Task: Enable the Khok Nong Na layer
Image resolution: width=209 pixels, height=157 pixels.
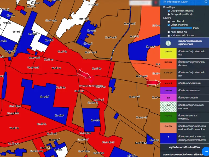Action: pyautogui.click(x=169, y=32)
